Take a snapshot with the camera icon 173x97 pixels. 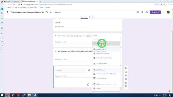tap(156, 5)
